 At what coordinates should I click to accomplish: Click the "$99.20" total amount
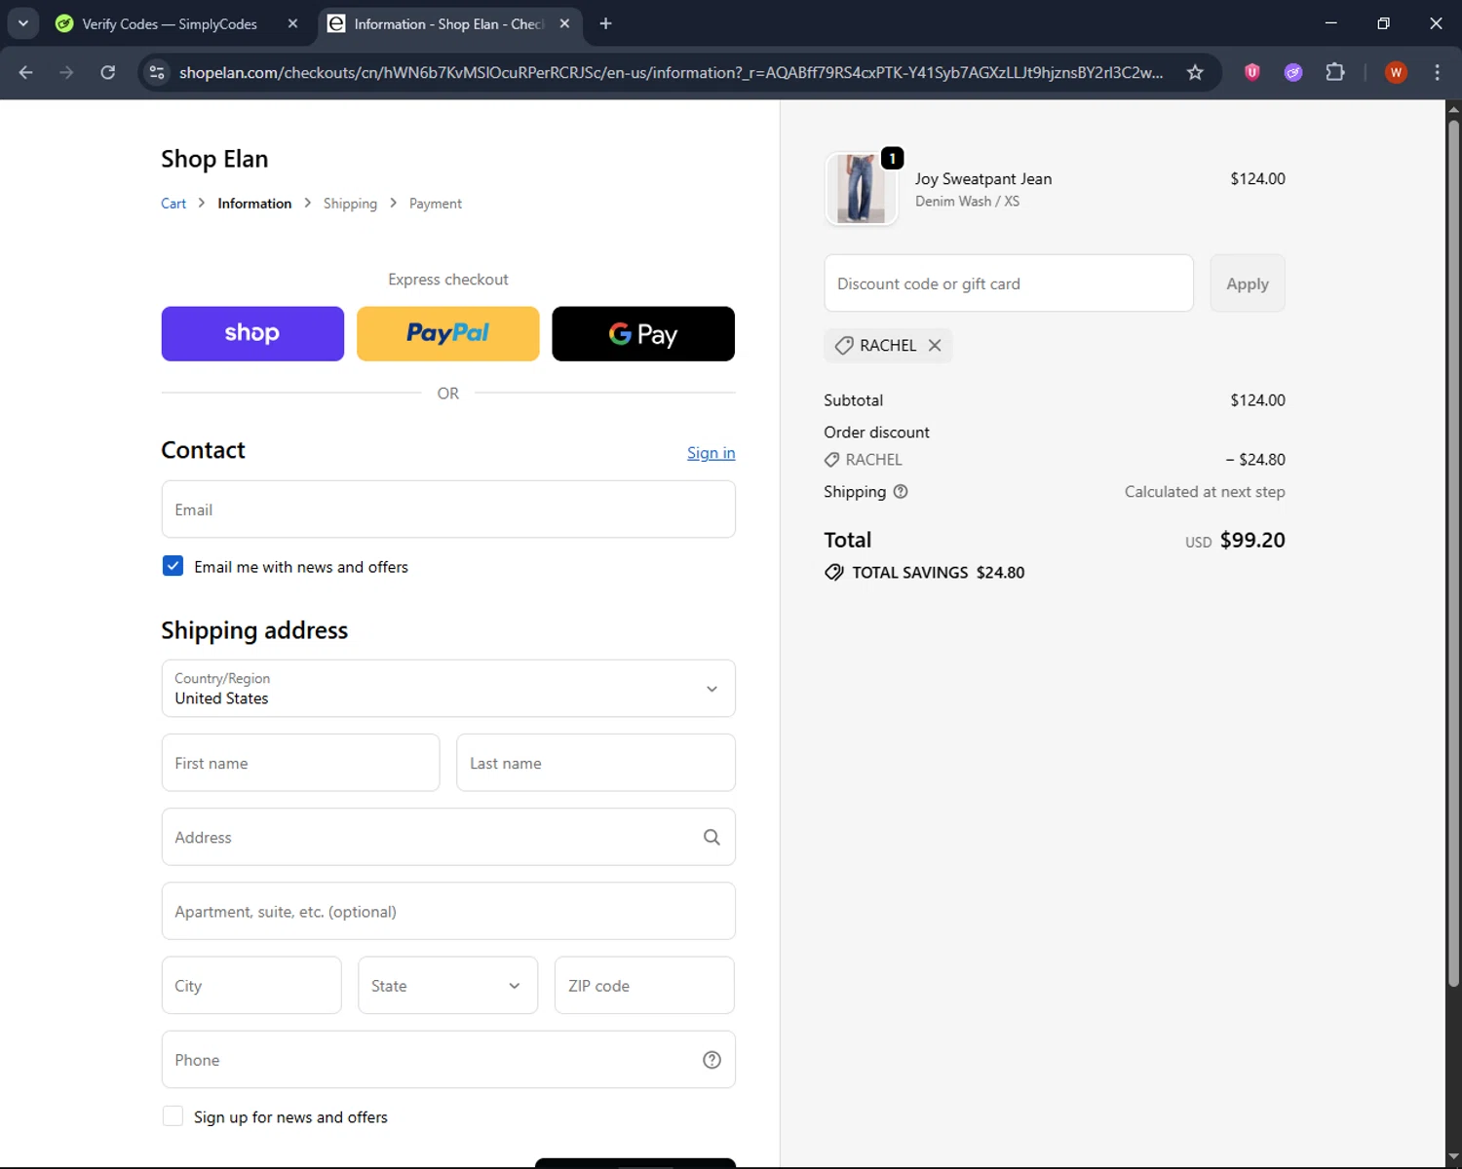point(1252,540)
